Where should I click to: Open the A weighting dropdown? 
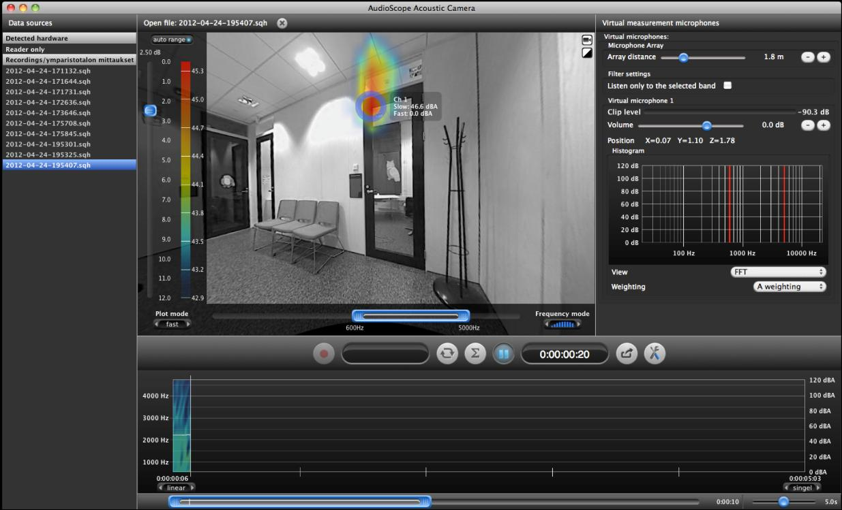click(x=790, y=287)
